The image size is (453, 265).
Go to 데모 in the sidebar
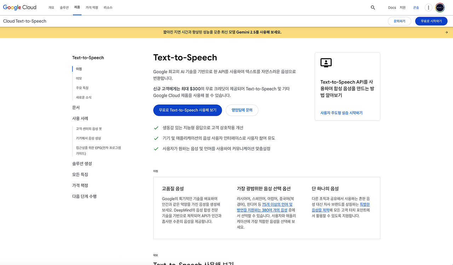tap(79, 78)
